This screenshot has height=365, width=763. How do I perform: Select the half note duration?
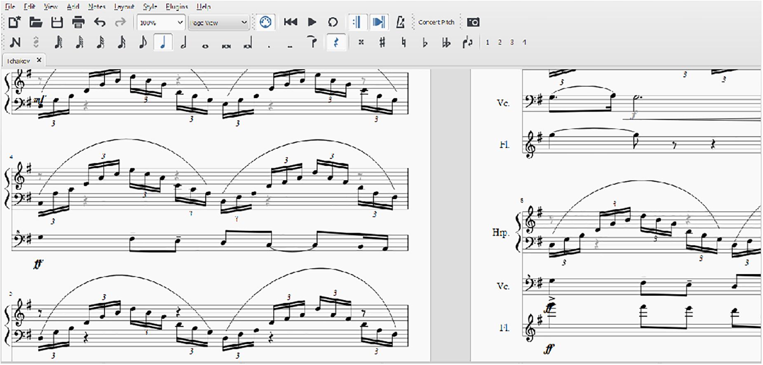point(184,42)
